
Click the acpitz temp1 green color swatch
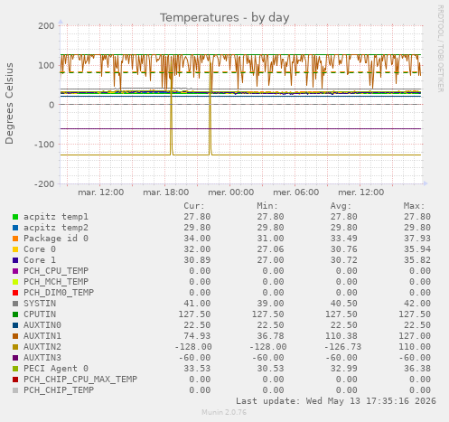pyautogui.click(x=15, y=217)
